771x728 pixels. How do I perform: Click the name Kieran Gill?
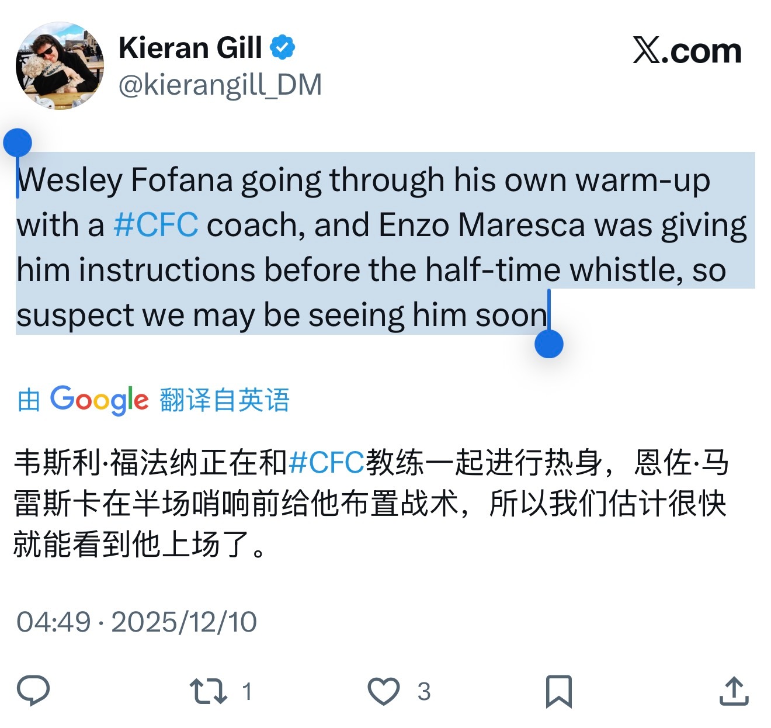190,48
